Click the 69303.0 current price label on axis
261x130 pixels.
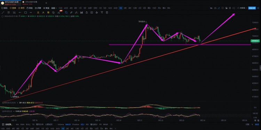pyautogui.click(x=255, y=41)
